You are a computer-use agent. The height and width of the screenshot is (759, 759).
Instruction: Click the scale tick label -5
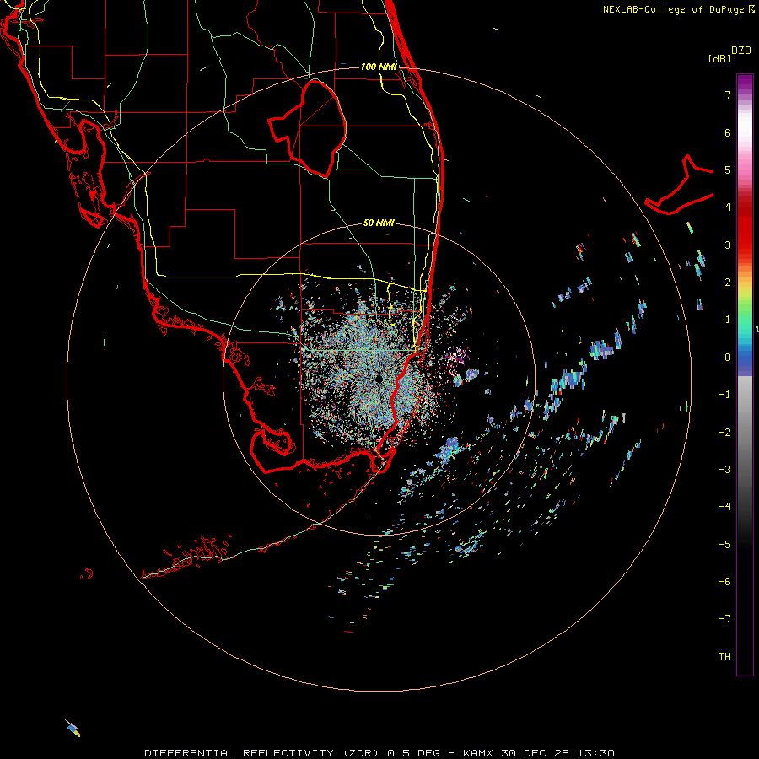[724, 544]
